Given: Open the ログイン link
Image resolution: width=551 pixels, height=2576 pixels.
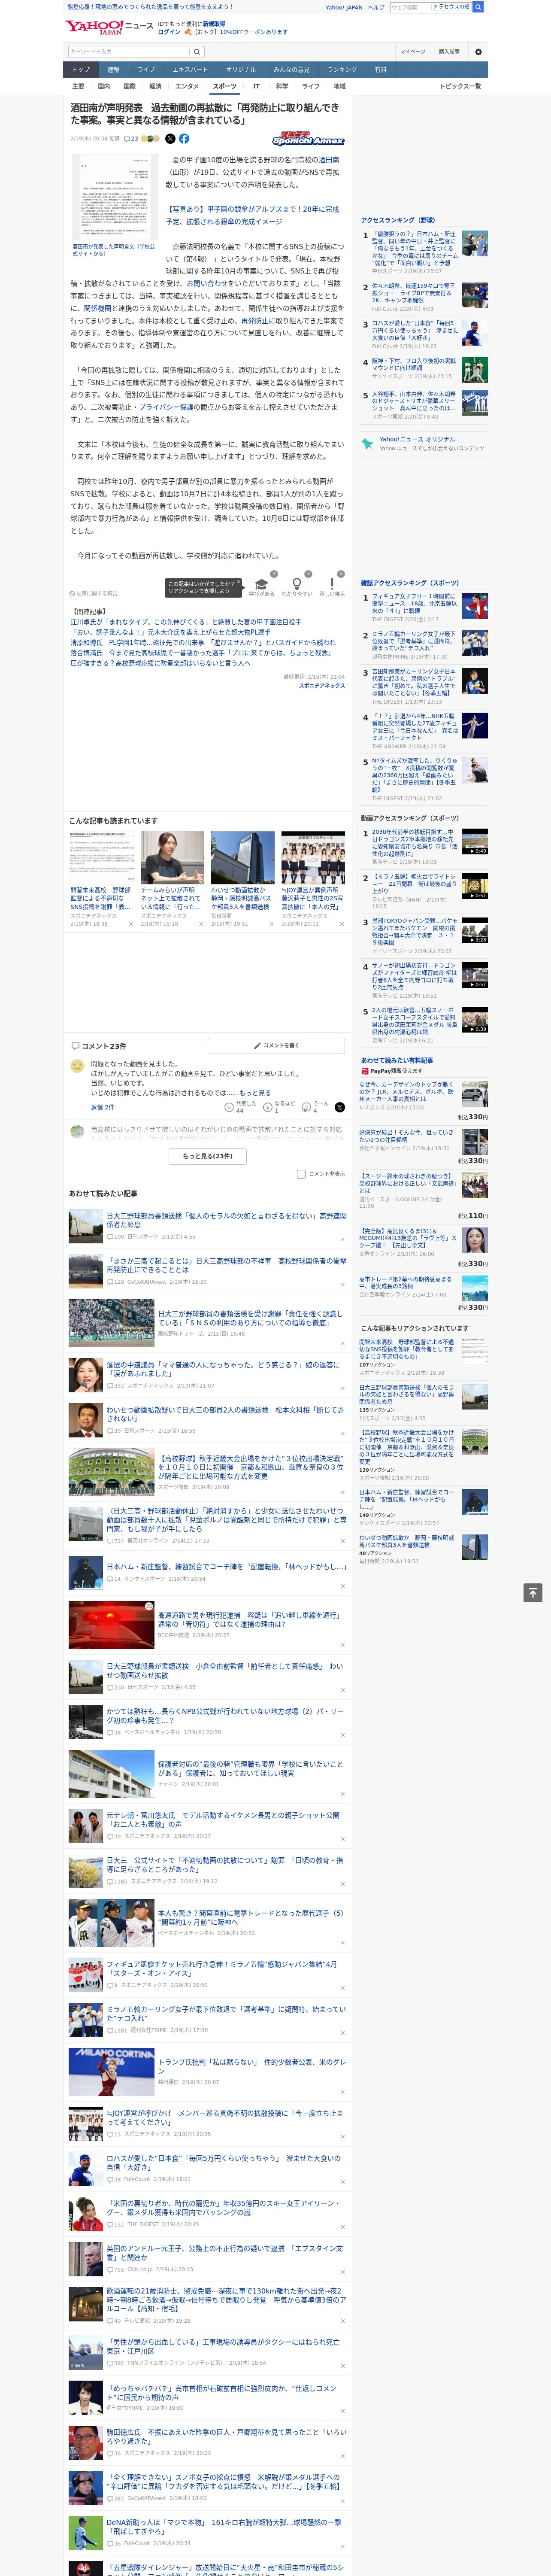Looking at the screenshot, I should tap(169, 32).
